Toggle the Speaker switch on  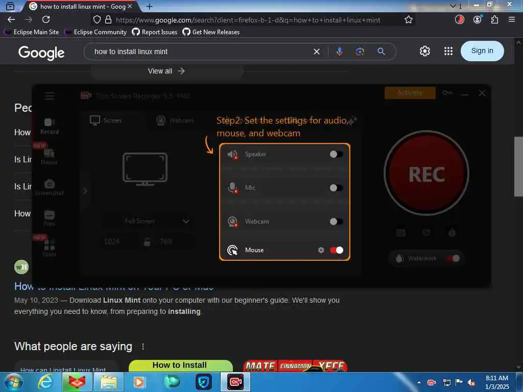[336, 154]
